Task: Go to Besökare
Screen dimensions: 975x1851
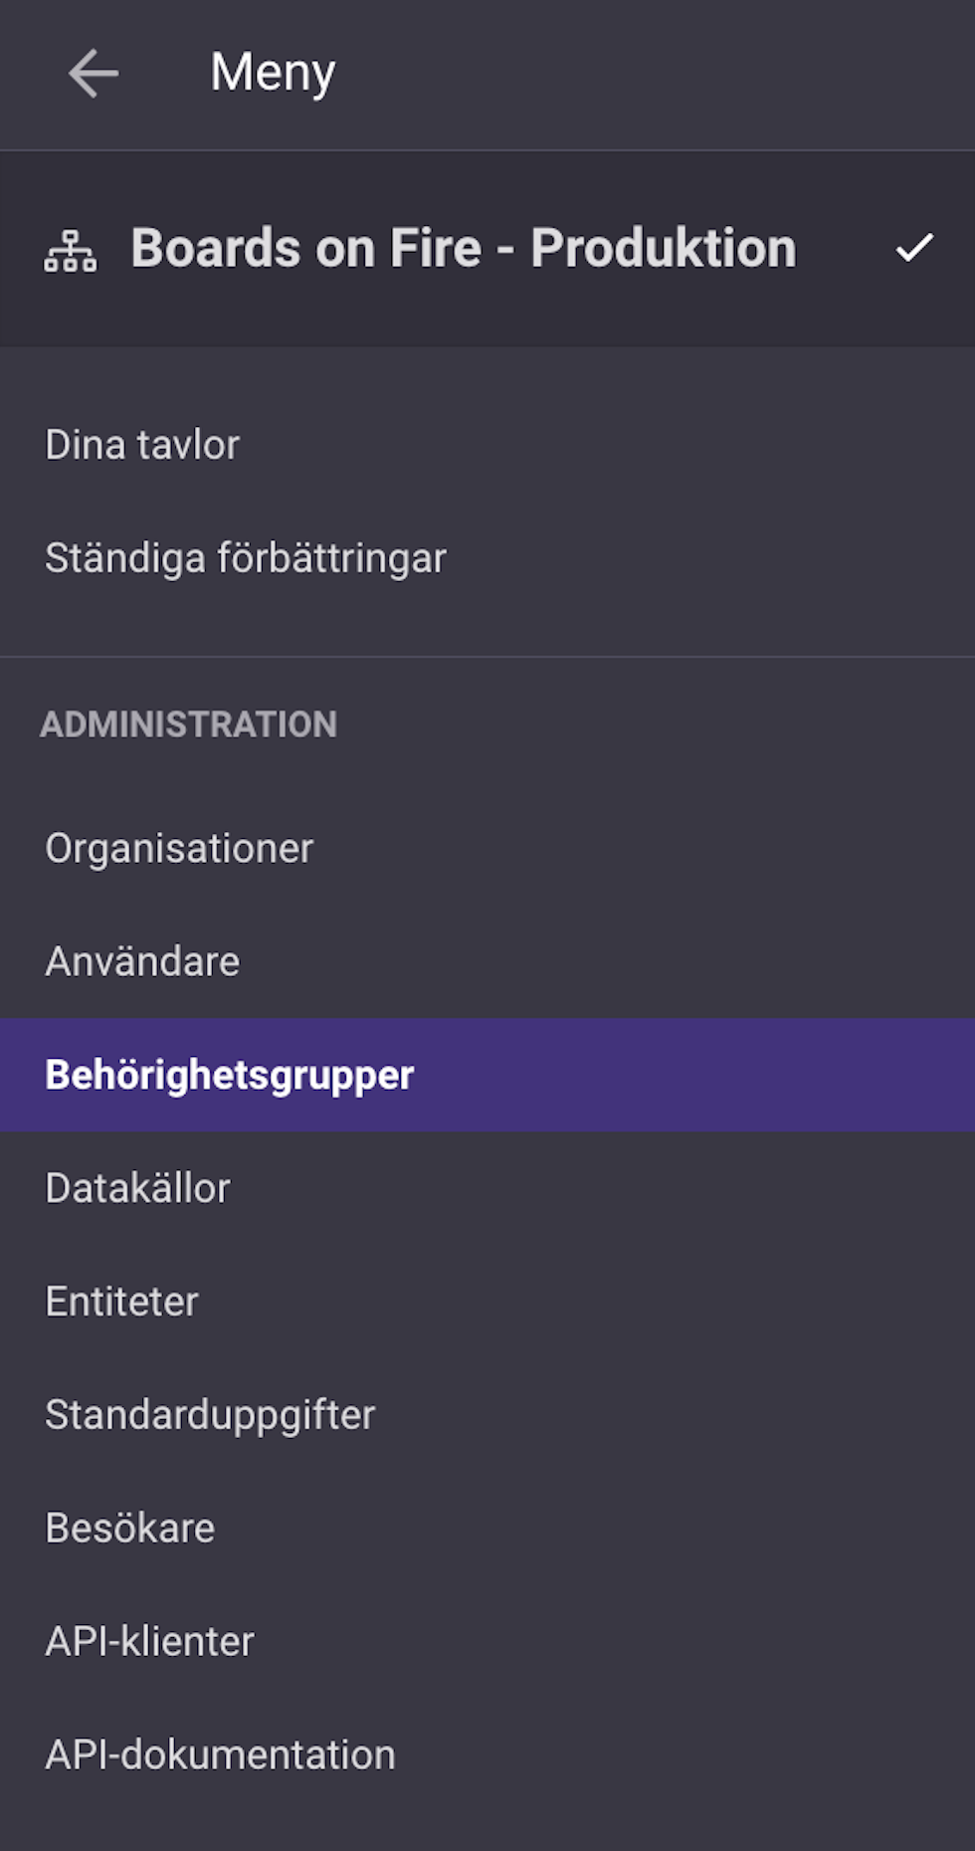Action: [487, 1529]
